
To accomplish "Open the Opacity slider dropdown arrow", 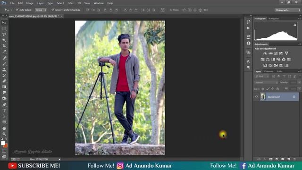I will point(299,83).
